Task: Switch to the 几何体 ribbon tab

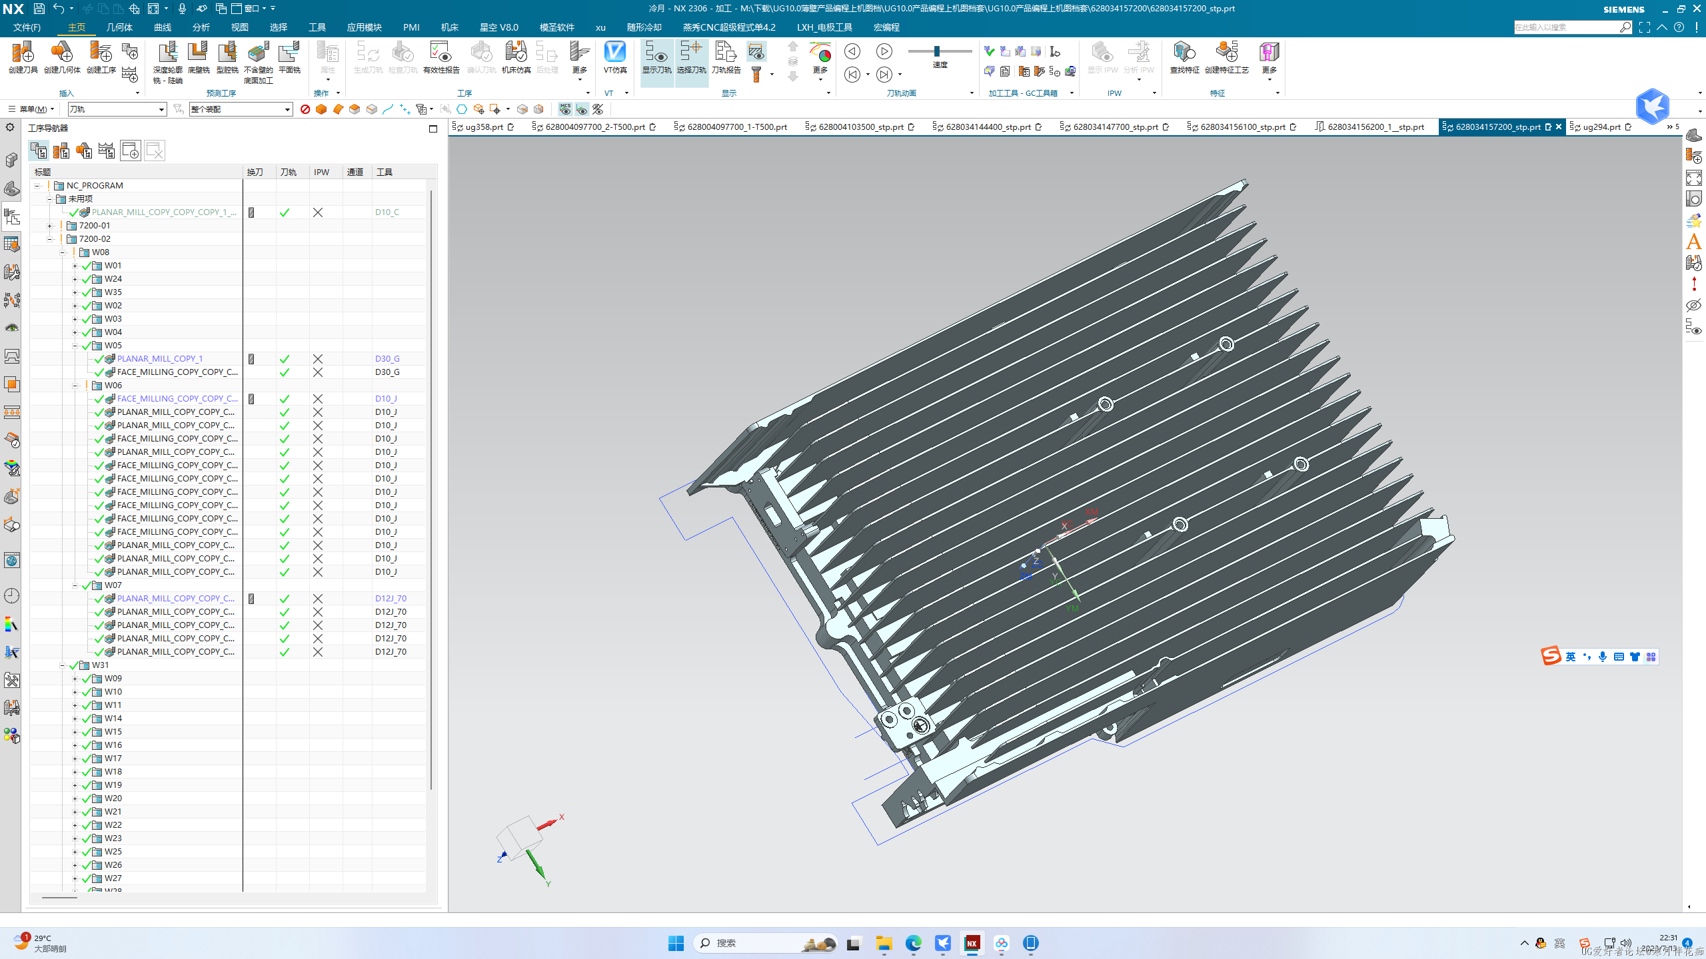Action: [x=119, y=27]
